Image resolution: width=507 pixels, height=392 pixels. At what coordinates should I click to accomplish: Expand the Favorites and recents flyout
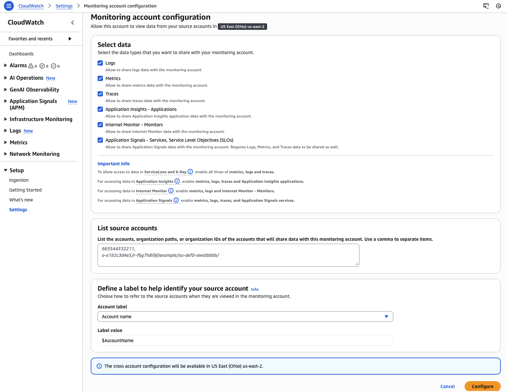tap(70, 39)
